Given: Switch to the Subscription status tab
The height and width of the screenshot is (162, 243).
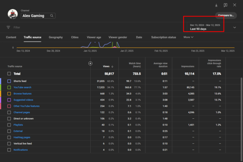Looking at the screenshot, I should tap(164, 37).
